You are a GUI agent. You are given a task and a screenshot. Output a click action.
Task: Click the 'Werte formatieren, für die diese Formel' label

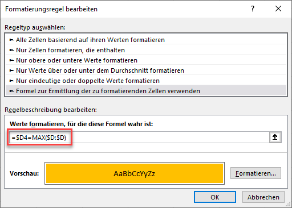point(82,124)
